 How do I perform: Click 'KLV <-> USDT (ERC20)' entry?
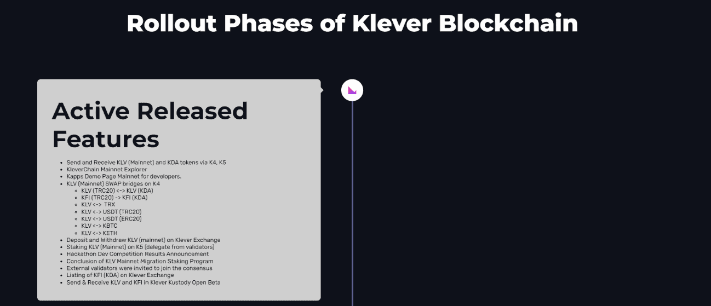[x=111, y=219]
